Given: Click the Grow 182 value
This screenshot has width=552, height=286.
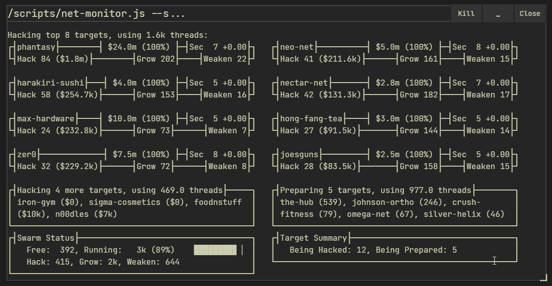Looking at the screenshot, I should (418, 95).
